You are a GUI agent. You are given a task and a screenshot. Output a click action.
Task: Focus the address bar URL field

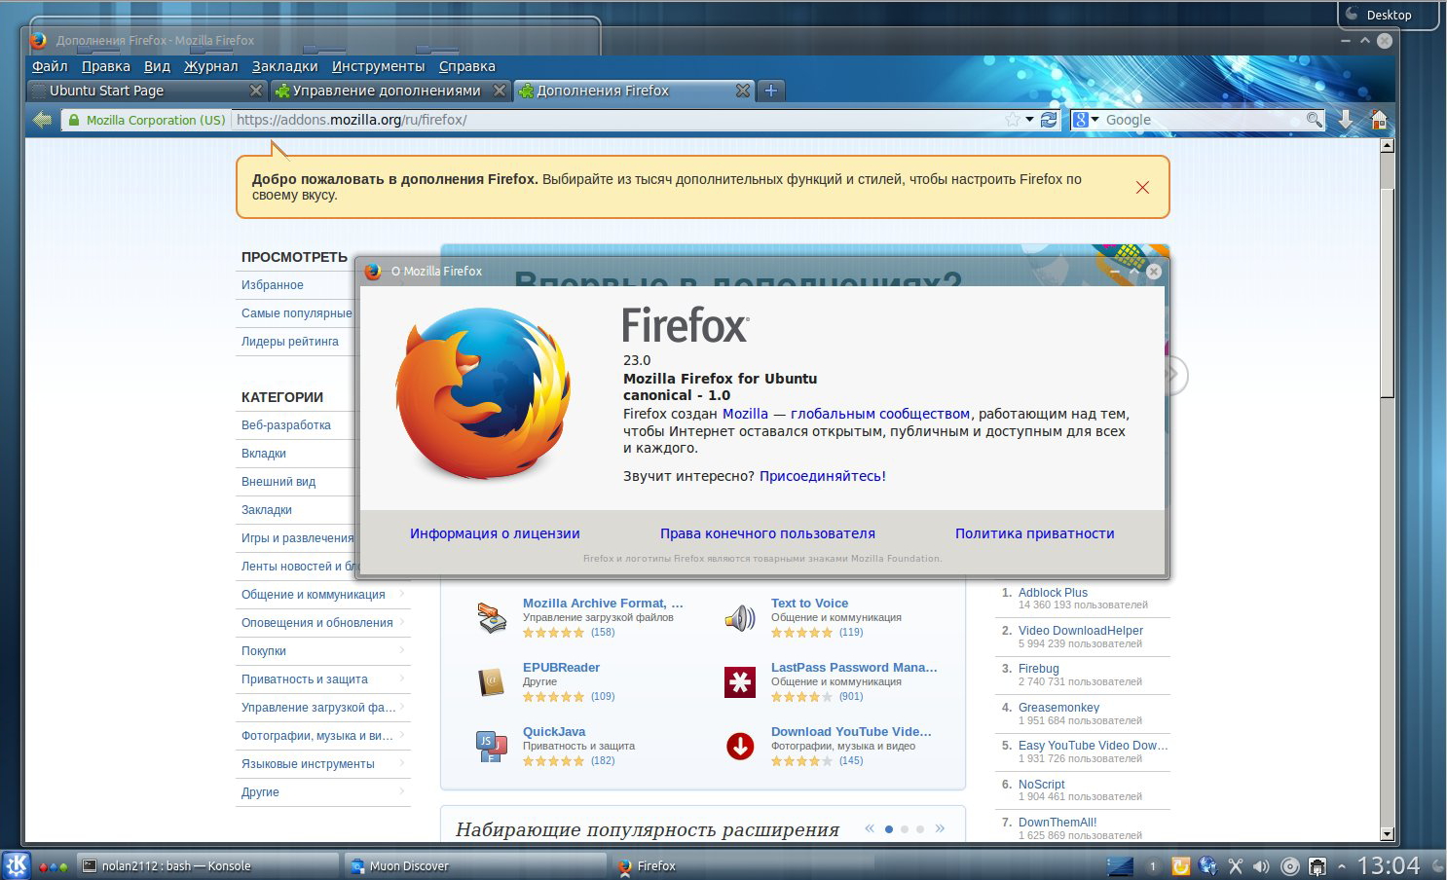click(618, 120)
